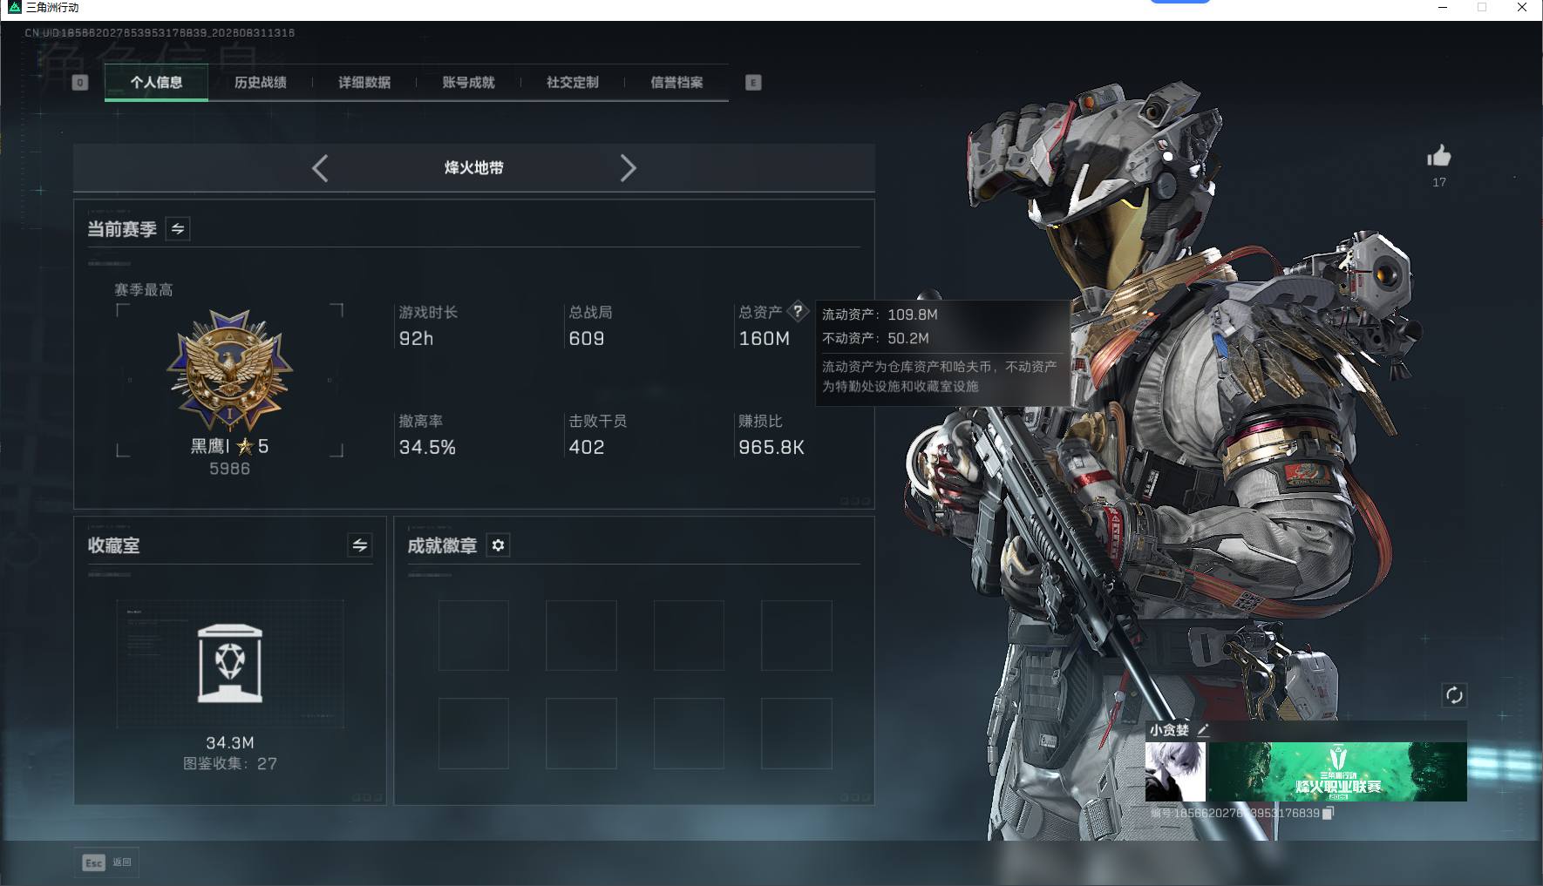
Task: Switch to the 个人信息 tab
Action: click(156, 83)
